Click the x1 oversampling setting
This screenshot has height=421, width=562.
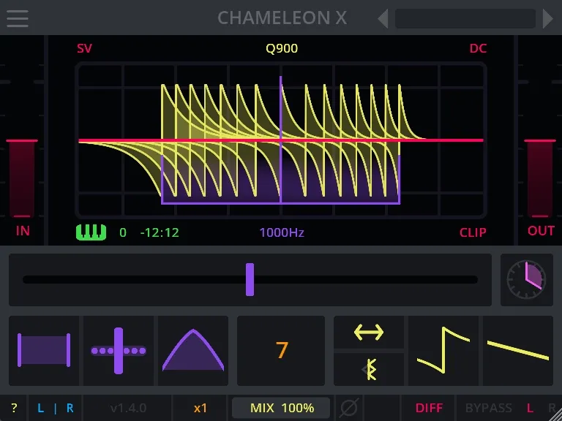click(200, 408)
